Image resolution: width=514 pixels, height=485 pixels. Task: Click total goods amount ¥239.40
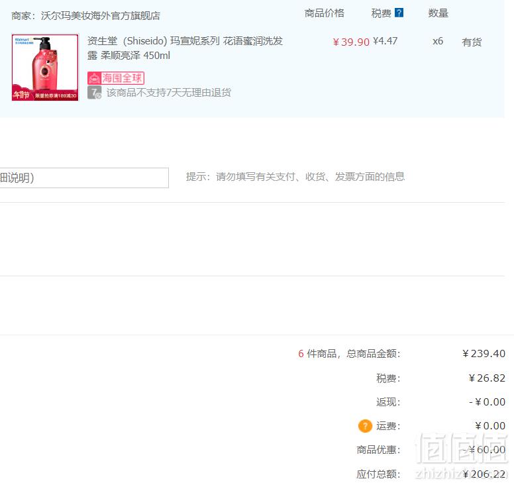(x=484, y=354)
